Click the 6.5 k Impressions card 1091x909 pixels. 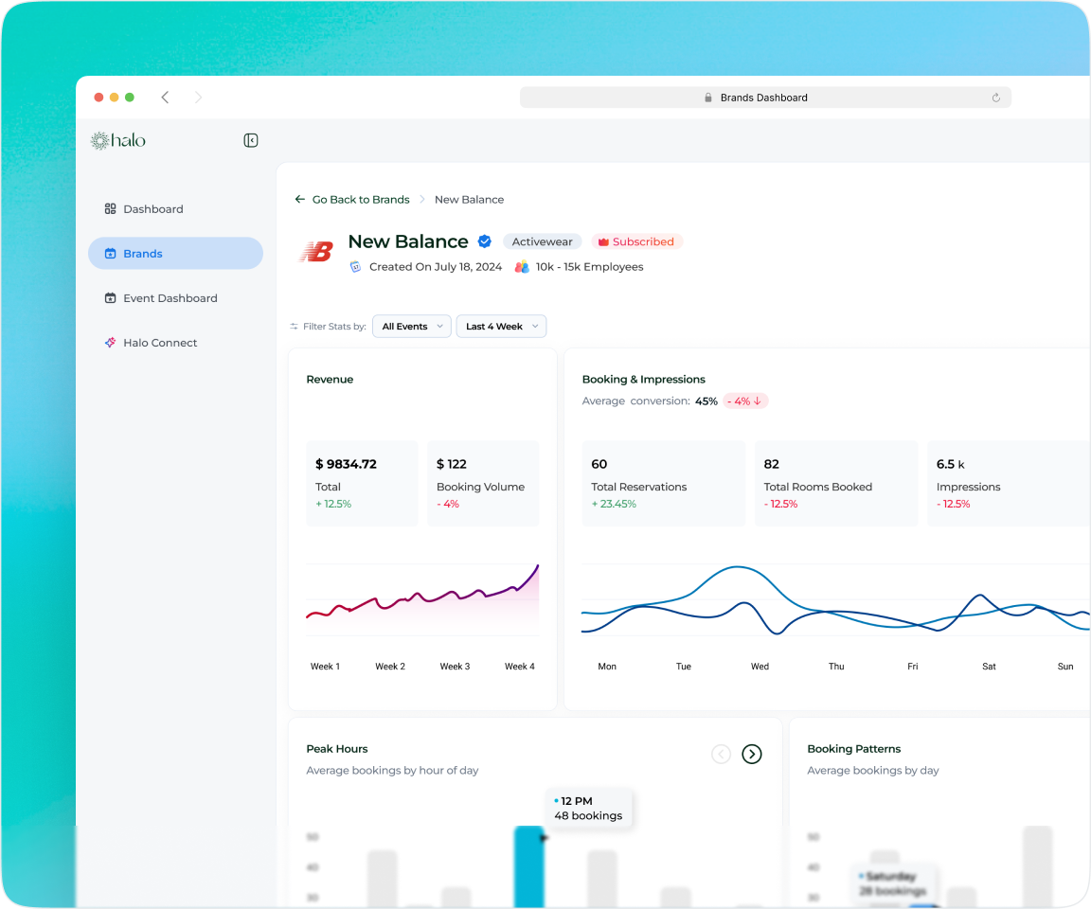(1009, 483)
